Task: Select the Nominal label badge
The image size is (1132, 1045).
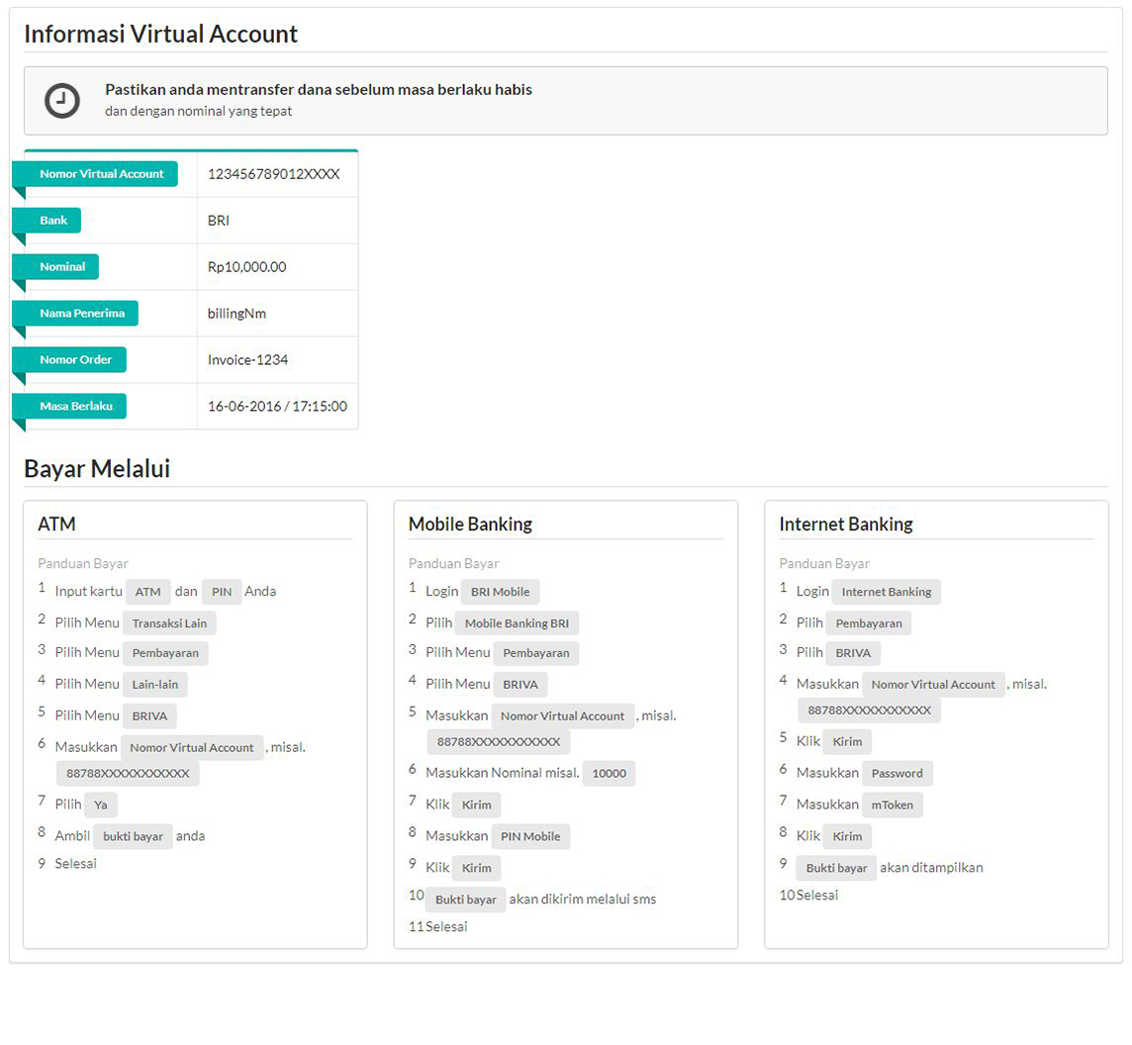Action: point(60,266)
